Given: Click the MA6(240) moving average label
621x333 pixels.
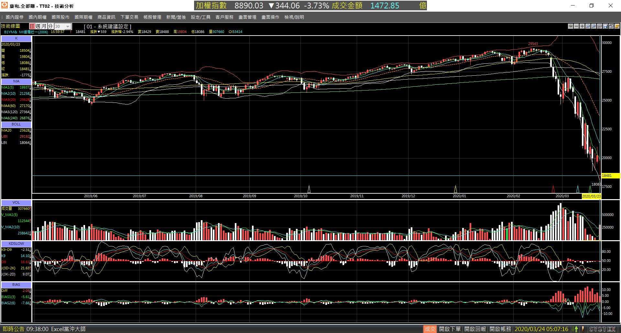Looking at the screenshot, I should point(9,118).
